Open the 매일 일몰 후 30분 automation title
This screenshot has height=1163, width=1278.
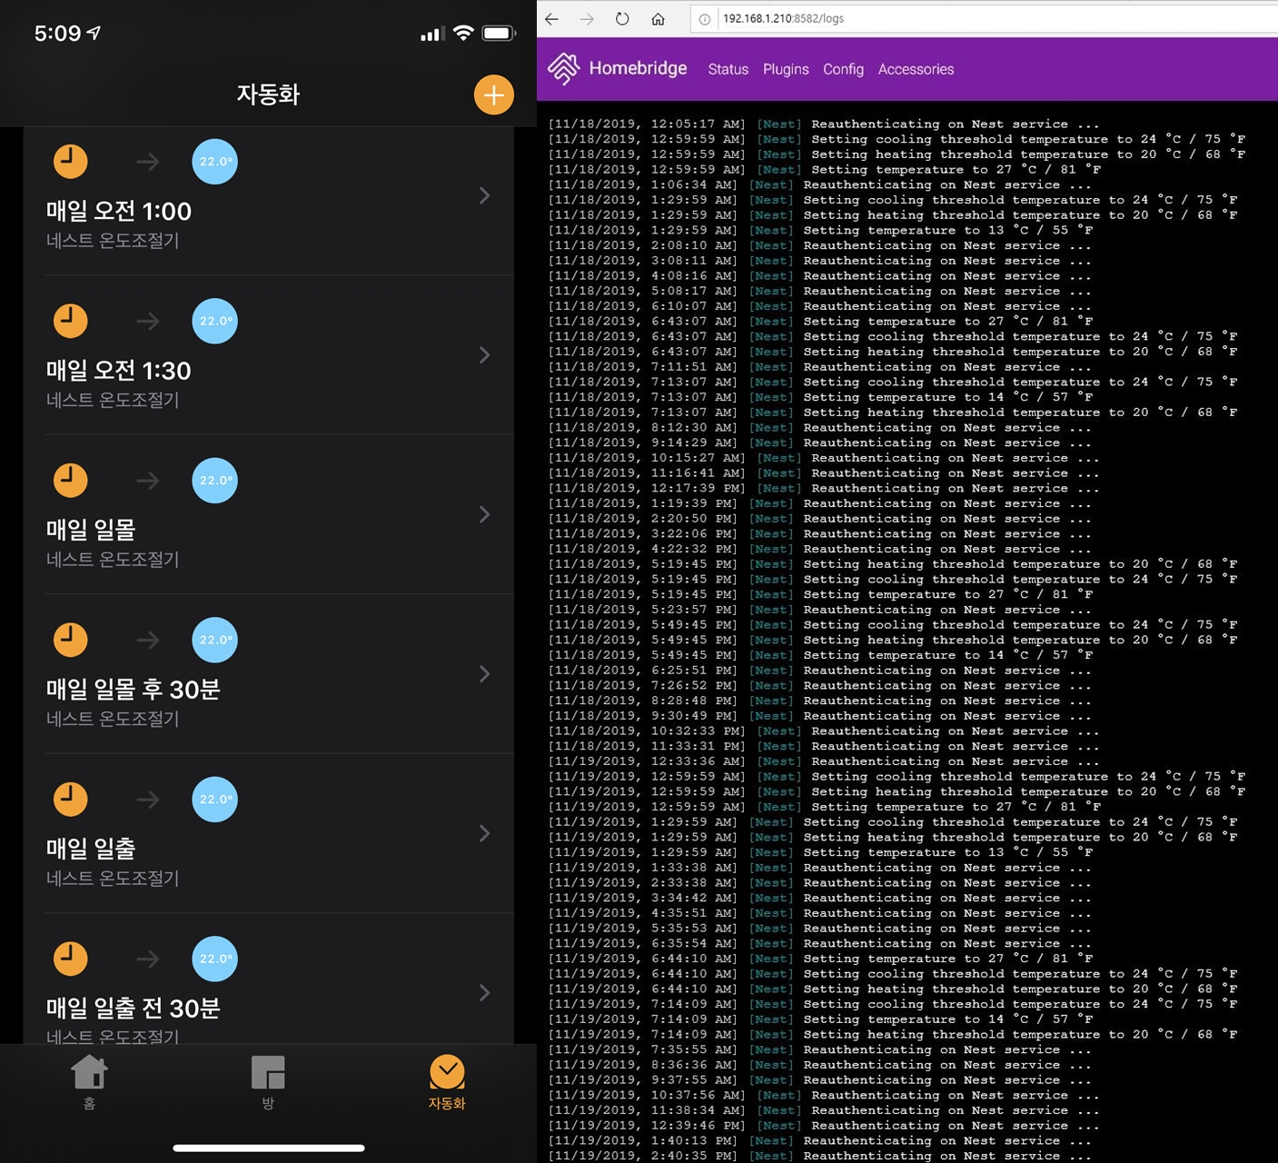[134, 689]
